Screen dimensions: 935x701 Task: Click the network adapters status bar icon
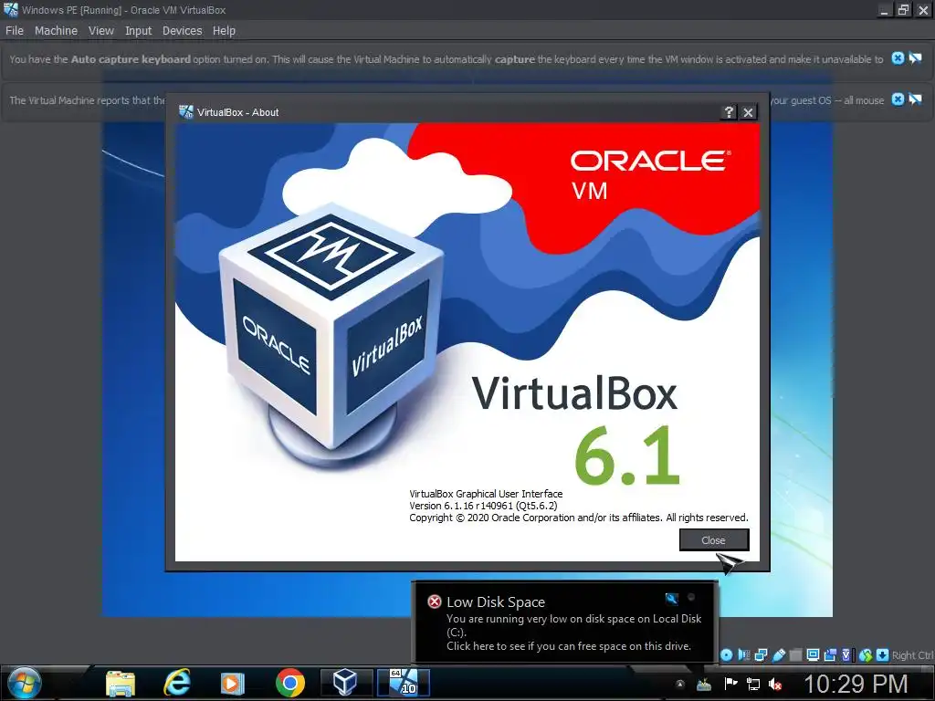click(x=761, y=655)
